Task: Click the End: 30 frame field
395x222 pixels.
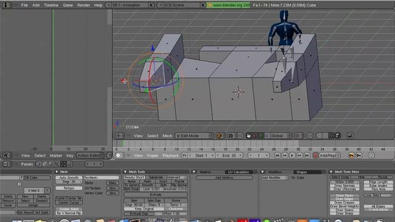Action: [229, 155]
